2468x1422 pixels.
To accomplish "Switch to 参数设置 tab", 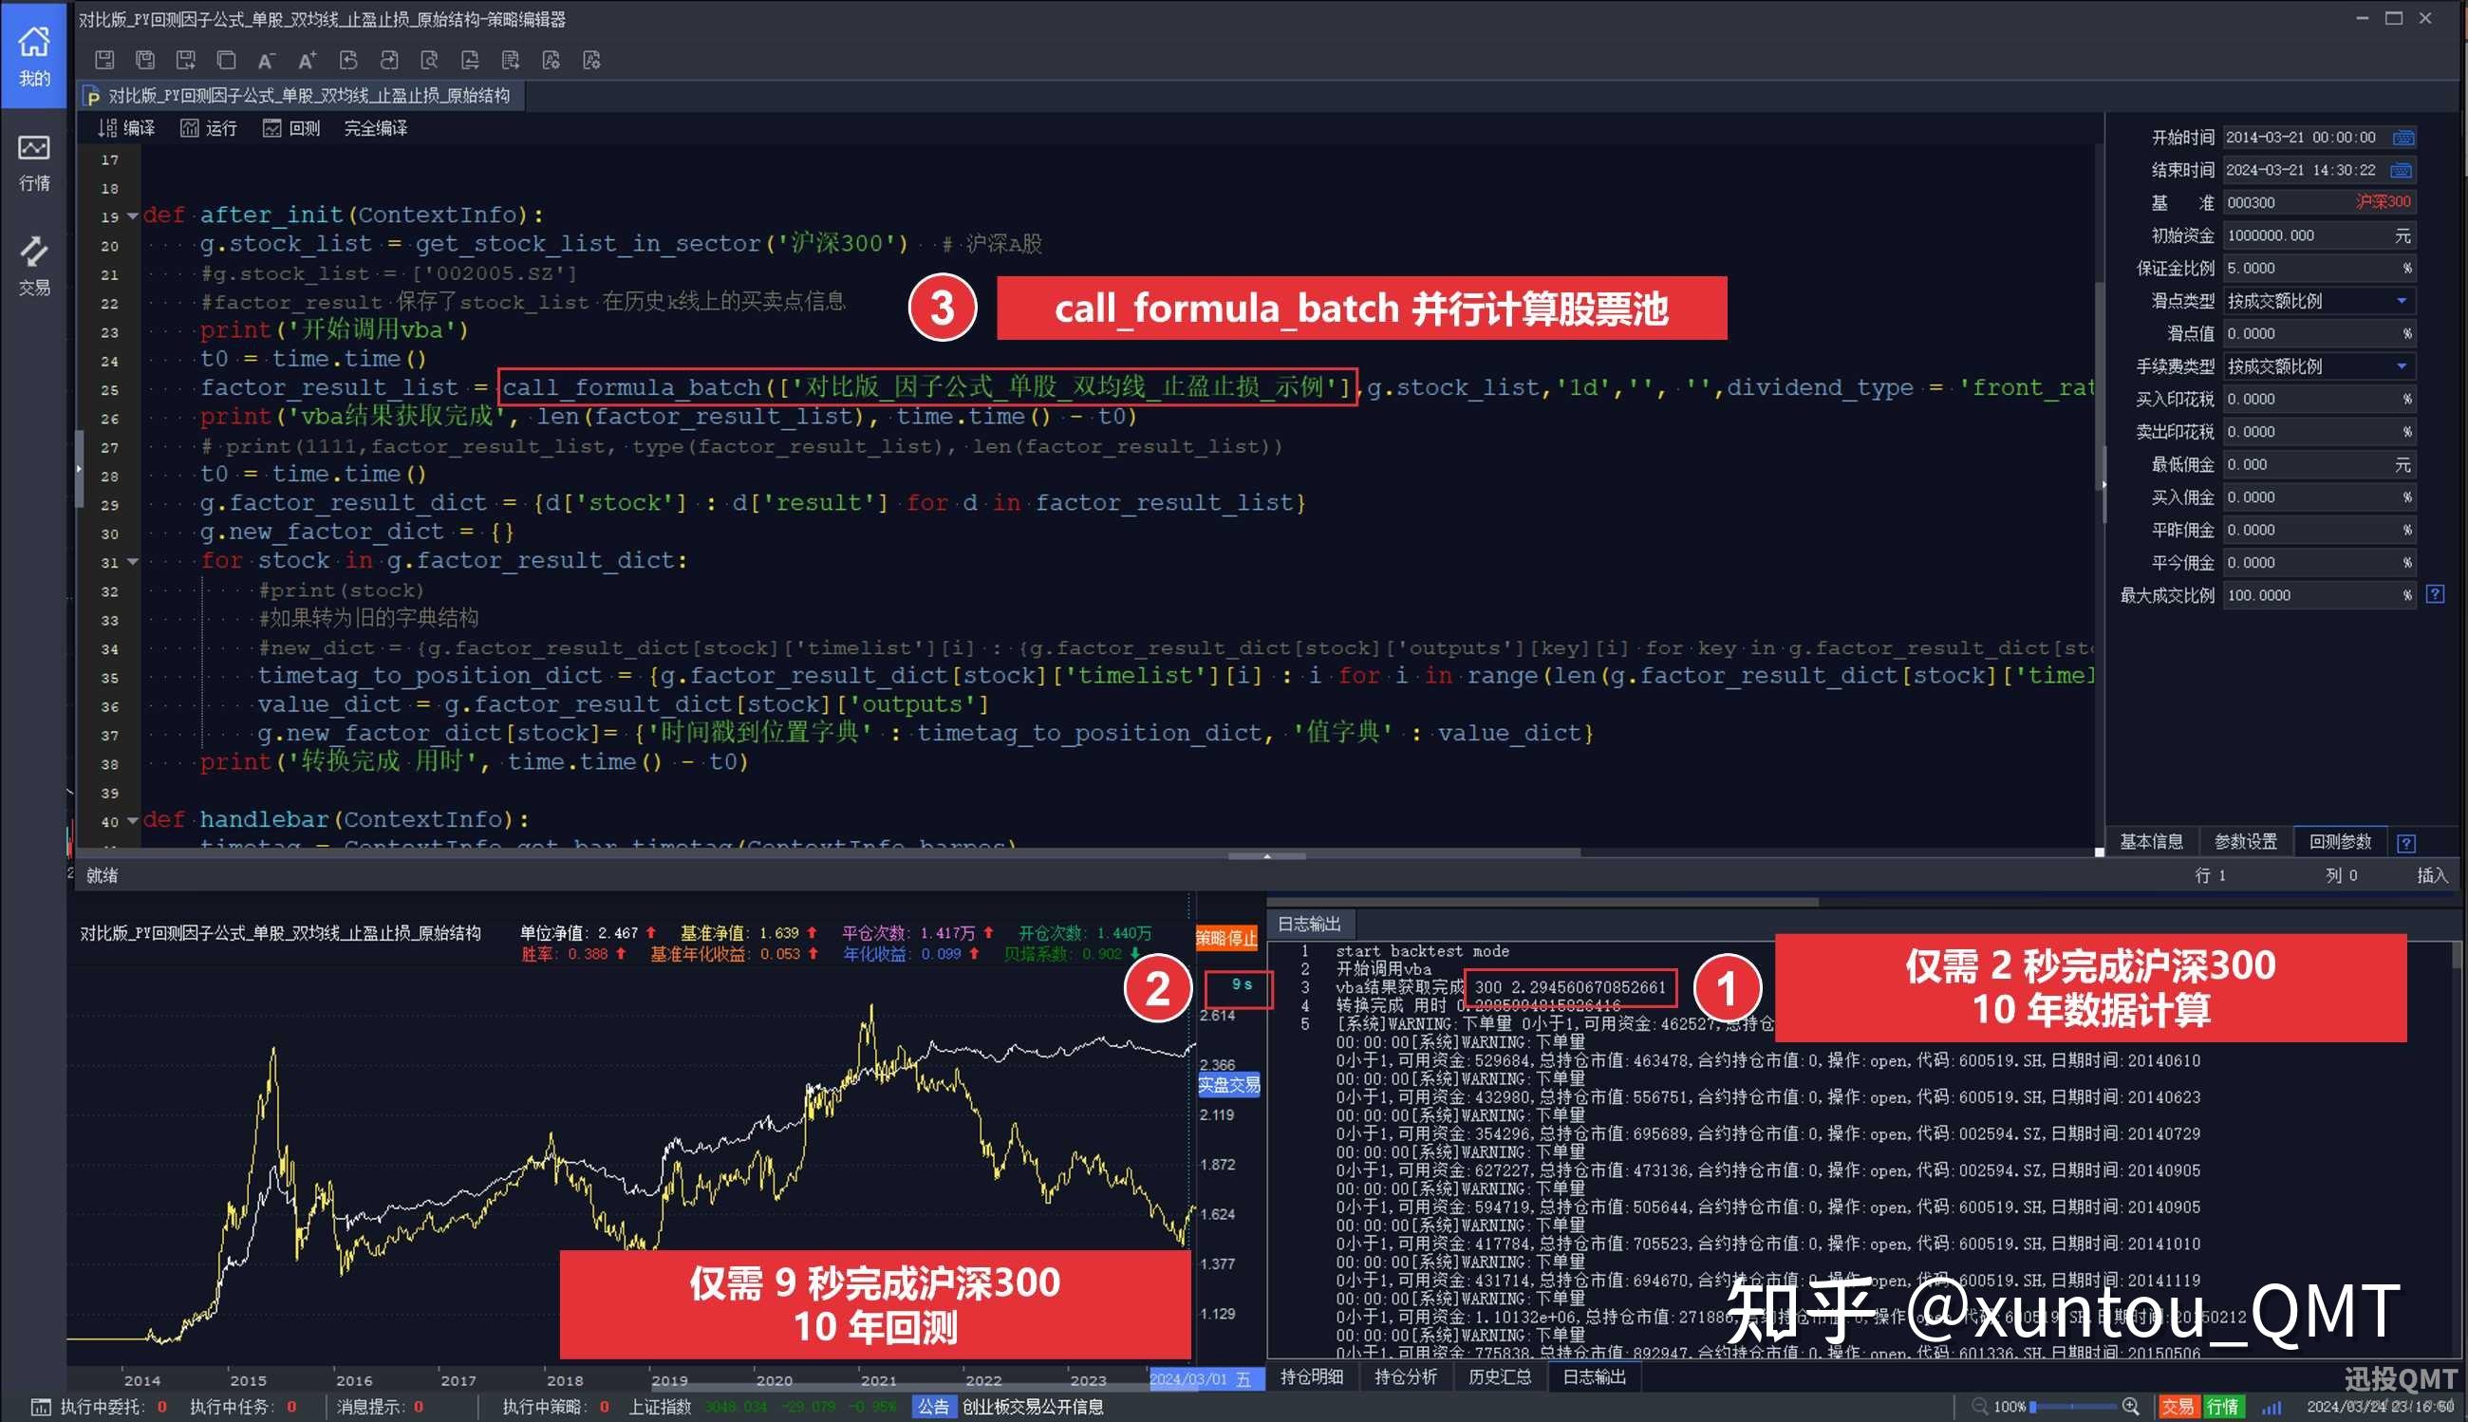I will coord(2244,841).
